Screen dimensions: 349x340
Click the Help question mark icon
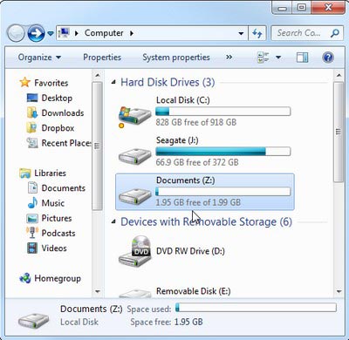(328, 58)
